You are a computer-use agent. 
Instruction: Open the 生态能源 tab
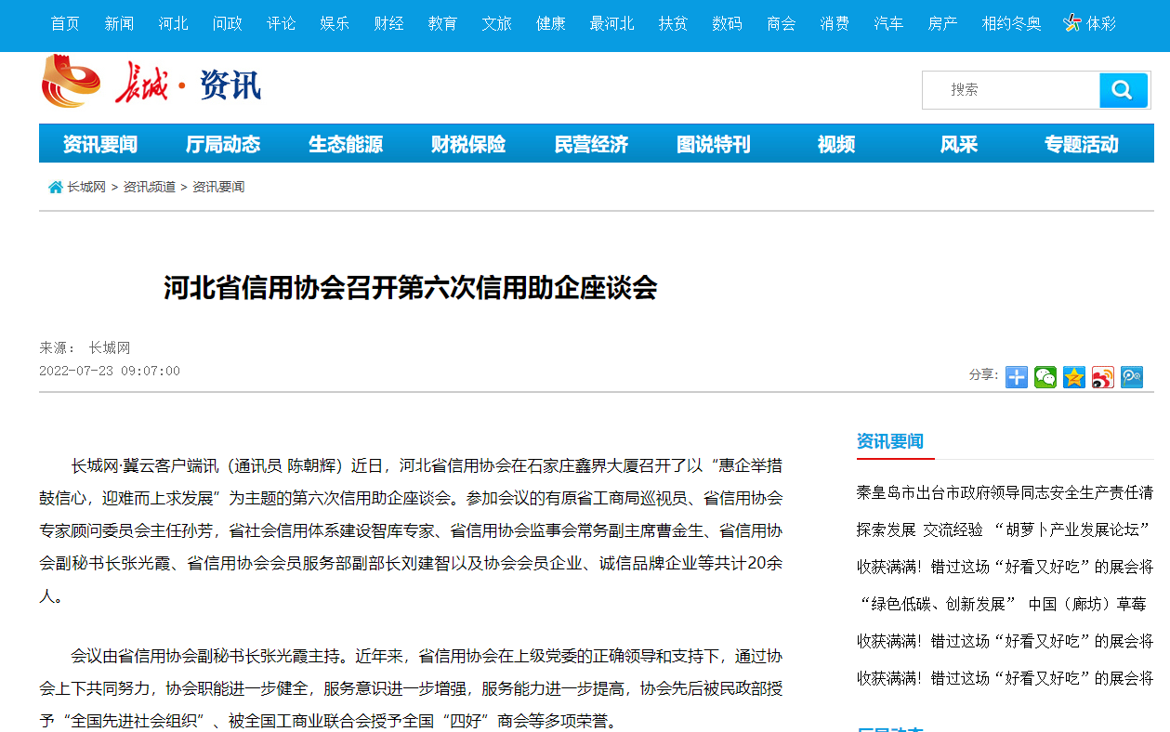click(x=346, y=144)
